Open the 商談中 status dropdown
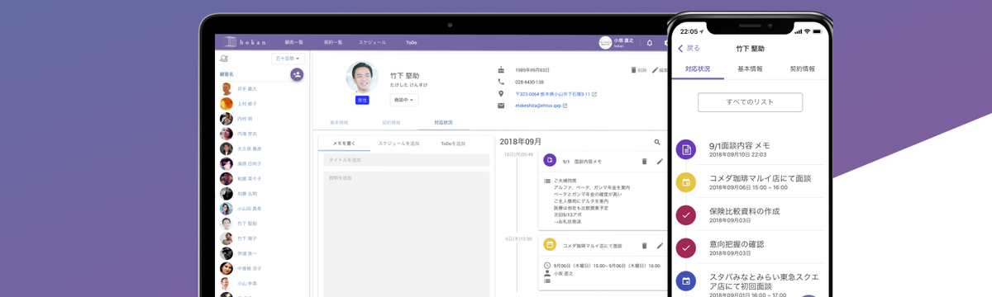This screenshot has height=297, width=992. point(404,100)
